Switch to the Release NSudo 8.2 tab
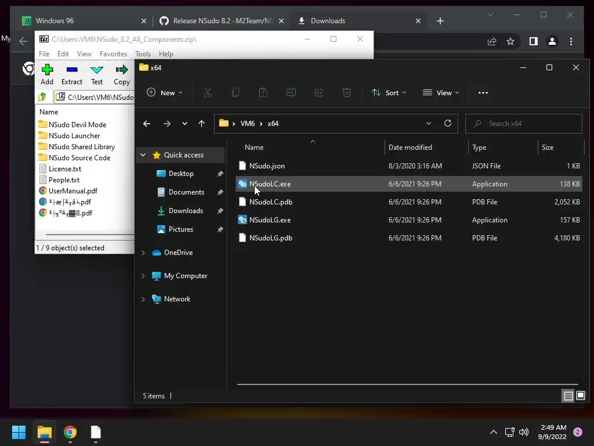The height and width of the screenshot is (446, 594). [222, 21]
